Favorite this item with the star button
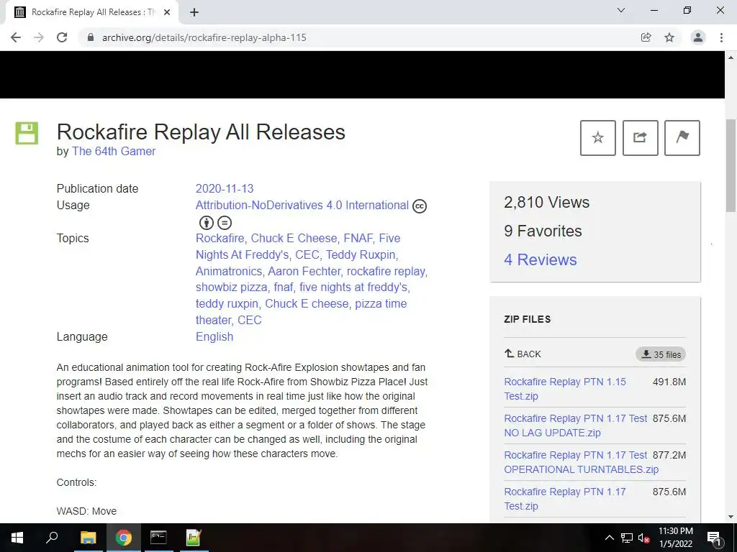This screenshot has width=737, height=552. (598, 137)
